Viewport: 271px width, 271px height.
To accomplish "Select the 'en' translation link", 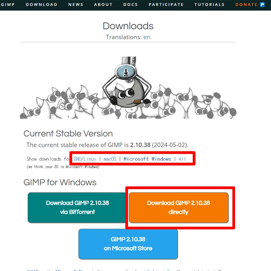I will pos(147,37).
